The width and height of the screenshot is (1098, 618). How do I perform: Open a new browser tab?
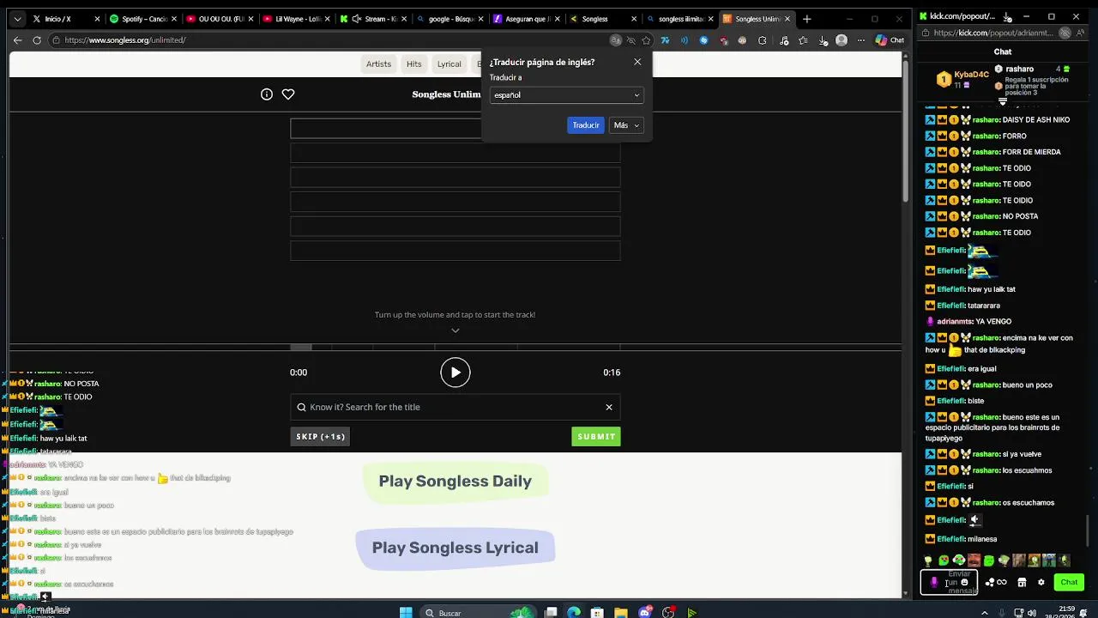click(x=806, y=19)
